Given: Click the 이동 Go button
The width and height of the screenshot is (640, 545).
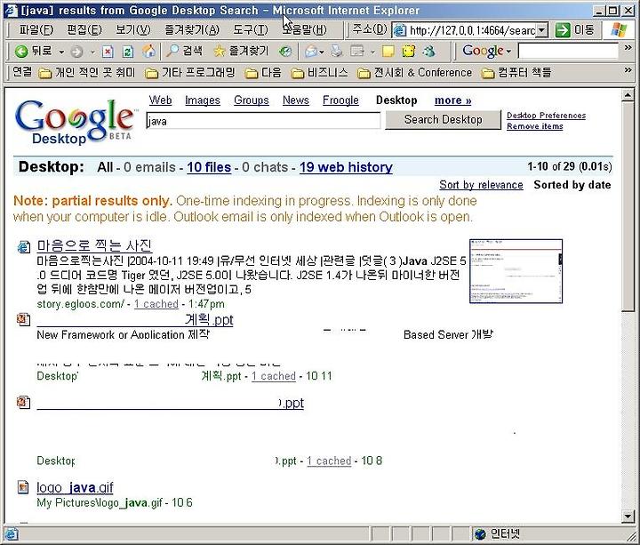Looking at the screenshot, I should tap(575, 30).
